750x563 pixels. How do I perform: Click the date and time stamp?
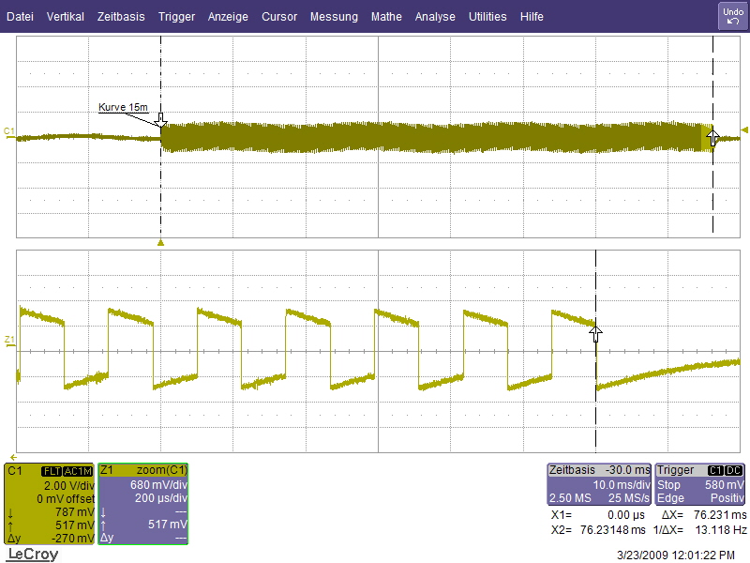pyautogui.click(x=675, y=555)
